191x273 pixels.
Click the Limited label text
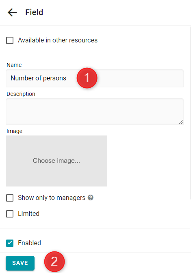pyautogui.click(x=28, y=214)
